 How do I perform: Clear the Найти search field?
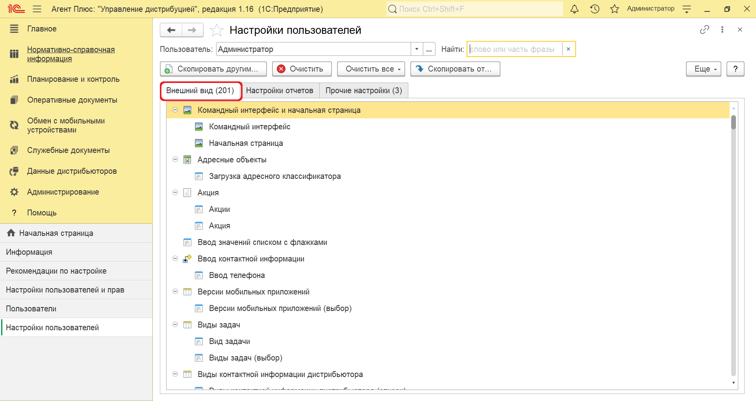point(568,49)
